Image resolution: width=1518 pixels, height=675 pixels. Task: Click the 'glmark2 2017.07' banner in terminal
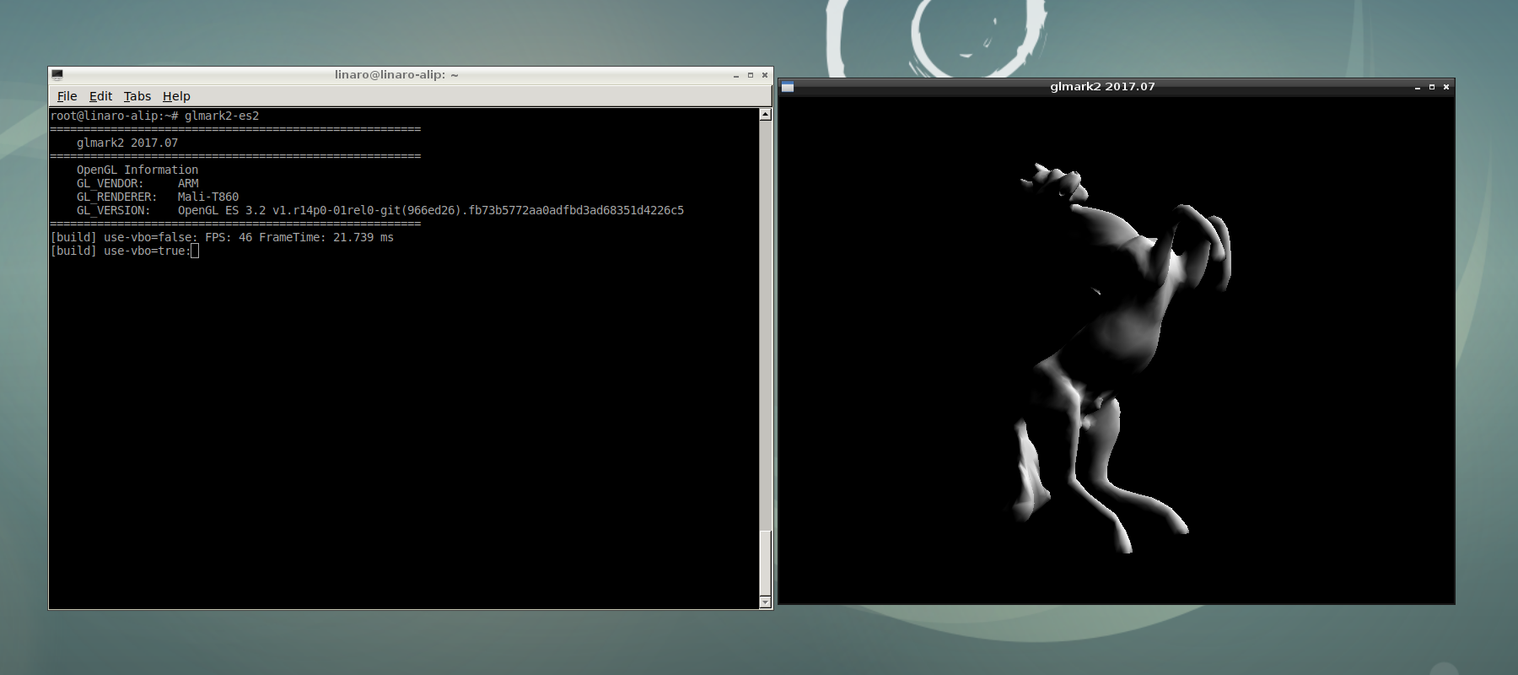127,143
